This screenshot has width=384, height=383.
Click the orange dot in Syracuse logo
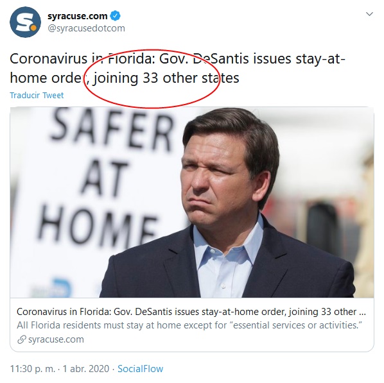[x=33, y=28]
